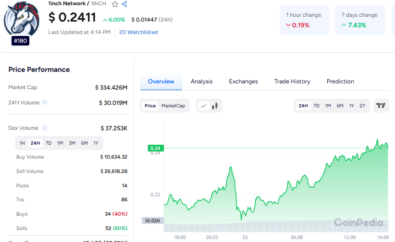Click the 24H Volume value $ 30.019M
Viewport: 395px width, 242px height.
tap(113, 103)
